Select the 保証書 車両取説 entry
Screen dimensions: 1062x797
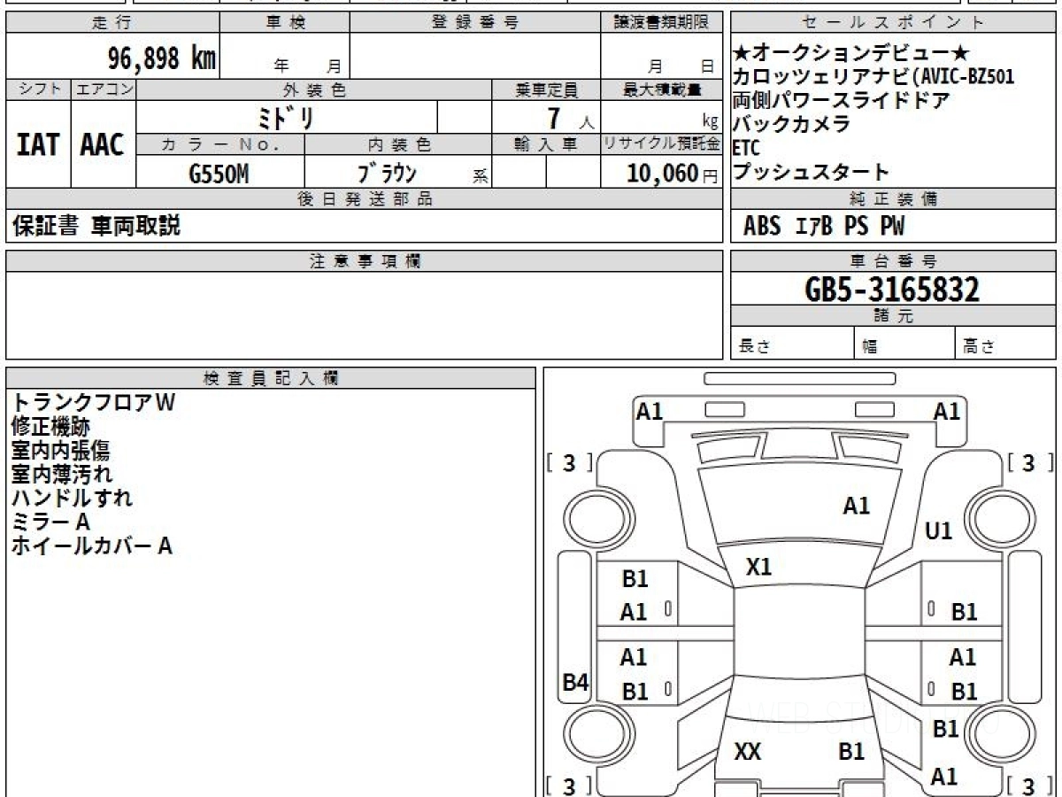point(96,226)
